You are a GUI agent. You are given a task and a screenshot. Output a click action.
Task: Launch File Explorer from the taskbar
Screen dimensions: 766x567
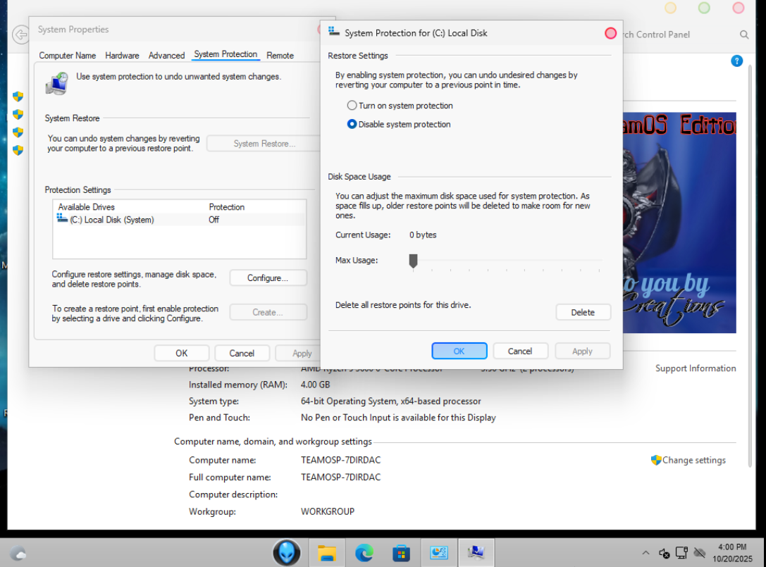[x=326, y=553]
